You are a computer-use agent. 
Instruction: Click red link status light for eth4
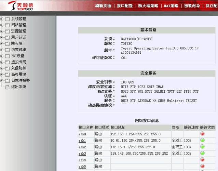202,159
